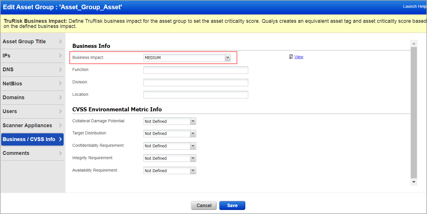Switch to the Asset Group Title tab

[32, 42]
